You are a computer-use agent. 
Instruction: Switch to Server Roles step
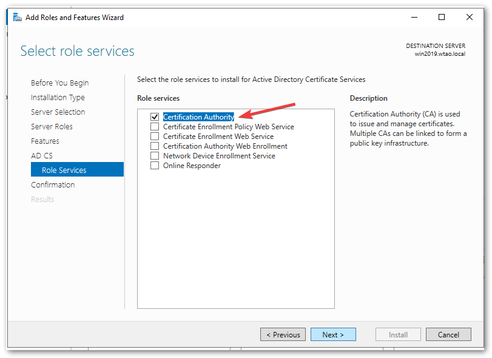[x=52, y=127]
